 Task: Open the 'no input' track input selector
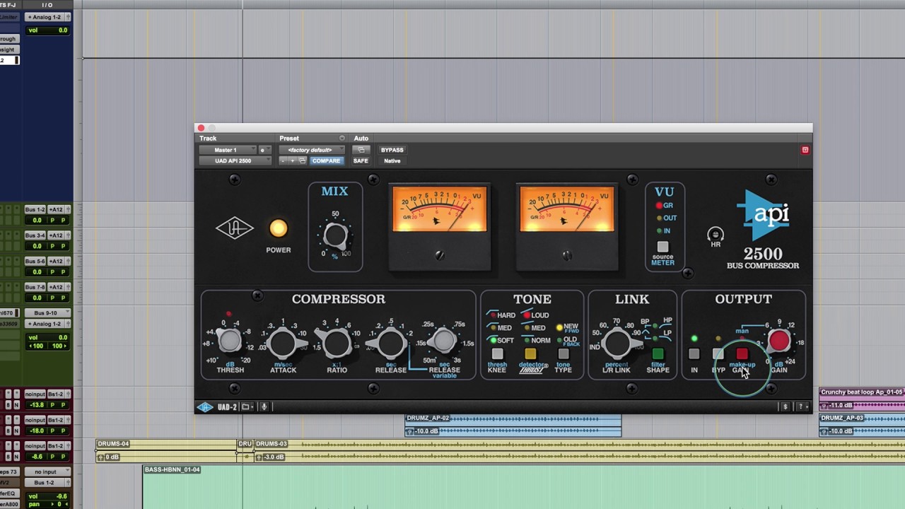(x=47, y=472)
